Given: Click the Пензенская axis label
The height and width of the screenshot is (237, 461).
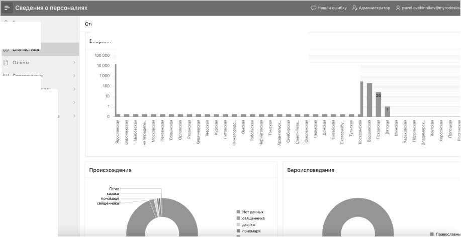Looking at the screenshot, I should 162,131.
